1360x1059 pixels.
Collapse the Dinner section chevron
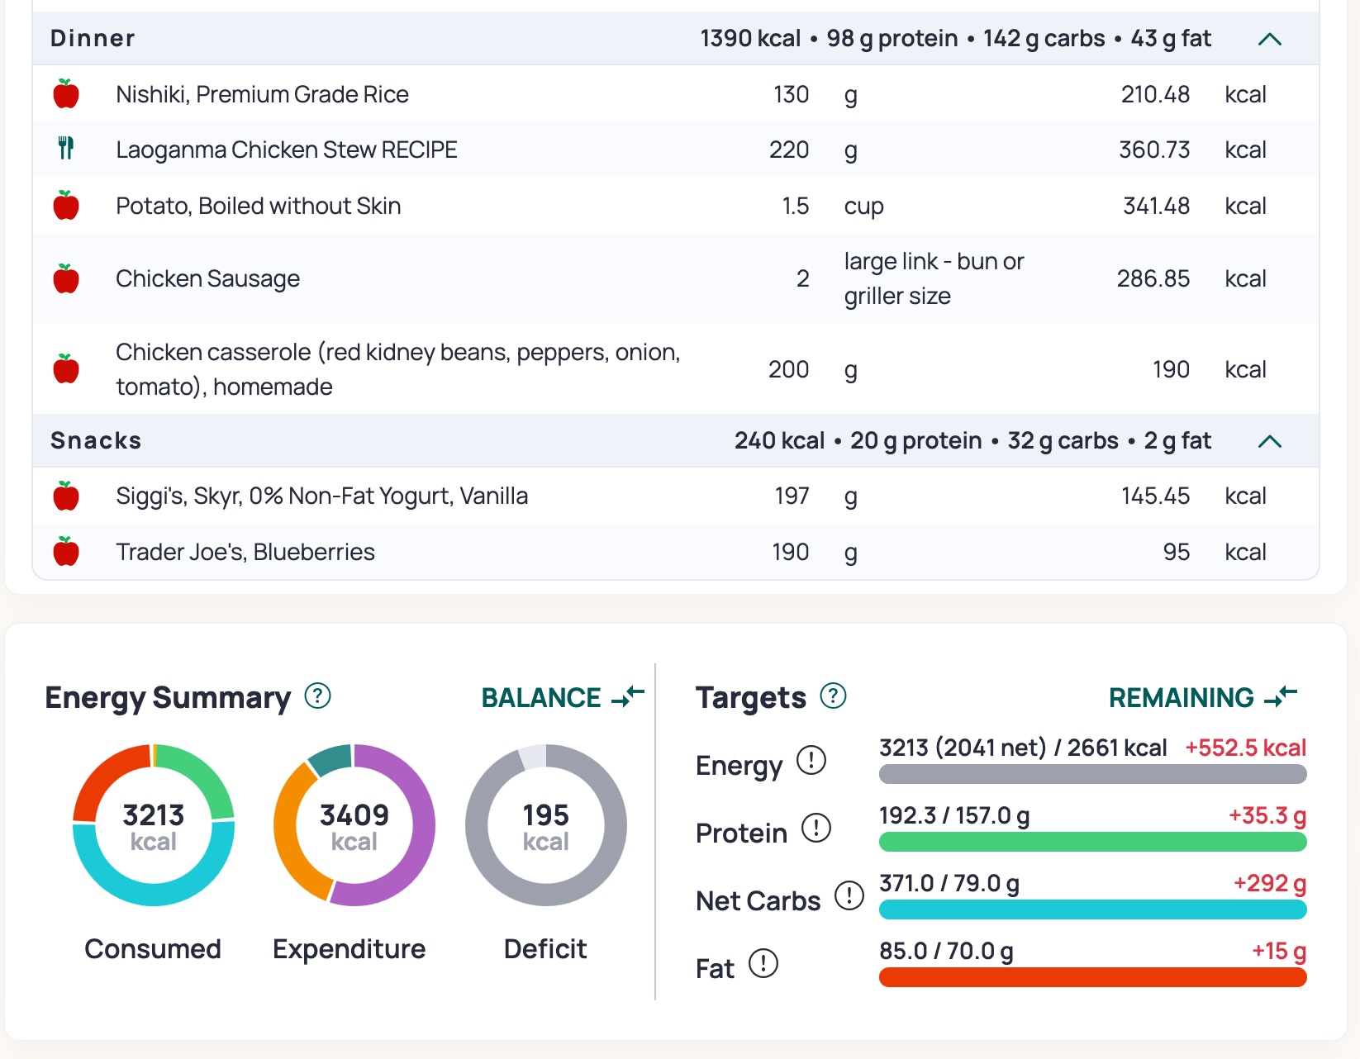(x=1269, y=39)
